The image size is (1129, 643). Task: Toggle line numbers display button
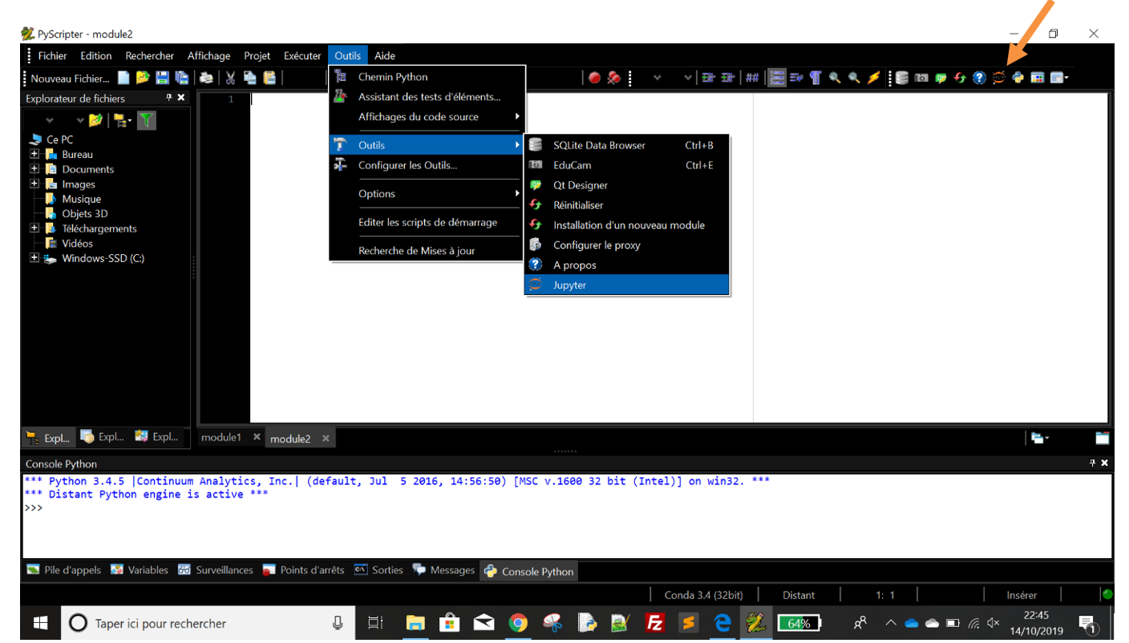click(x=776, y=78)
